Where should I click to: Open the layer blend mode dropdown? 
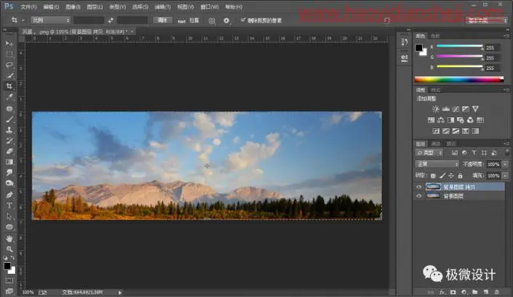(437, 164)
